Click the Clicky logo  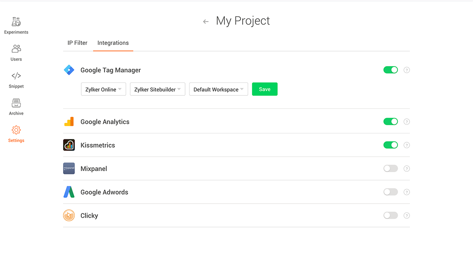pyautogui.click(x=69, y=216)
